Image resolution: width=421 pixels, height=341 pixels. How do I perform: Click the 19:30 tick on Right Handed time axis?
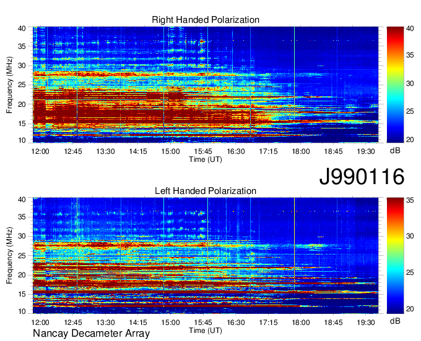(x=366, y=151)
